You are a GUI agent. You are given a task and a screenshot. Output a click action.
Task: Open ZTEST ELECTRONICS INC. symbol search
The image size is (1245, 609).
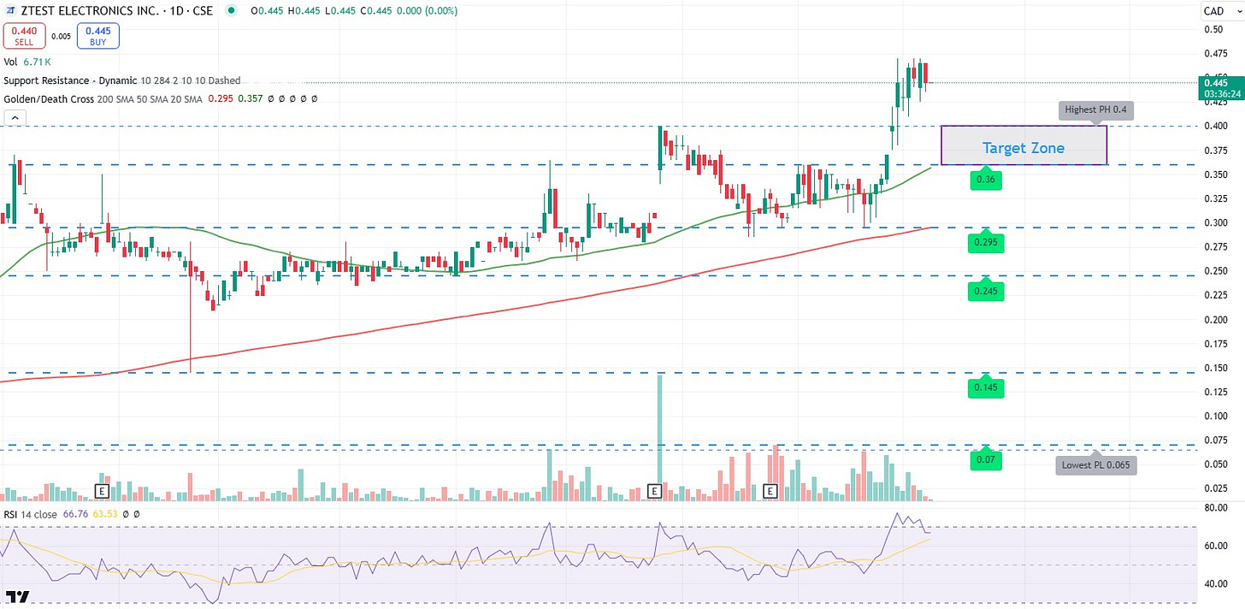[x=91, y=11]
